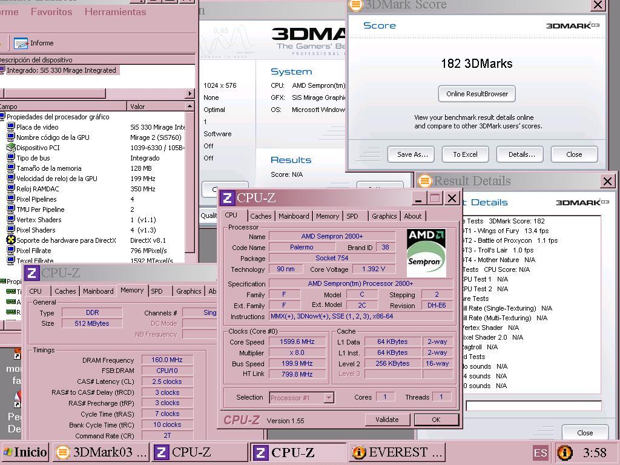This screenshot has width=620, height=465.
Task: Click the Valor column header scroll-up arrow
Action: (190, 107)
